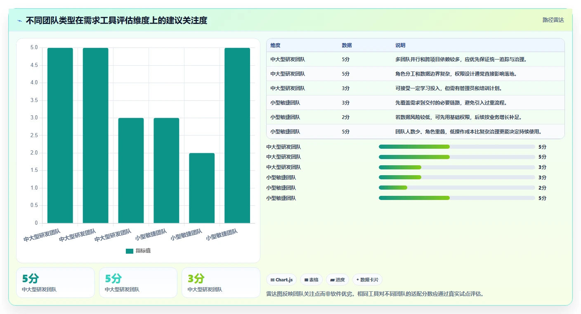581x314 pixels.
Task: Select row 角色分工和数据边界复杂
Action: [416, 74]
